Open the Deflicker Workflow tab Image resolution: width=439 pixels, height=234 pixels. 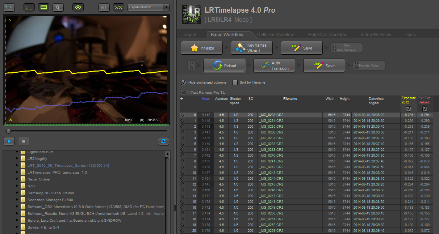coord(275,35)
